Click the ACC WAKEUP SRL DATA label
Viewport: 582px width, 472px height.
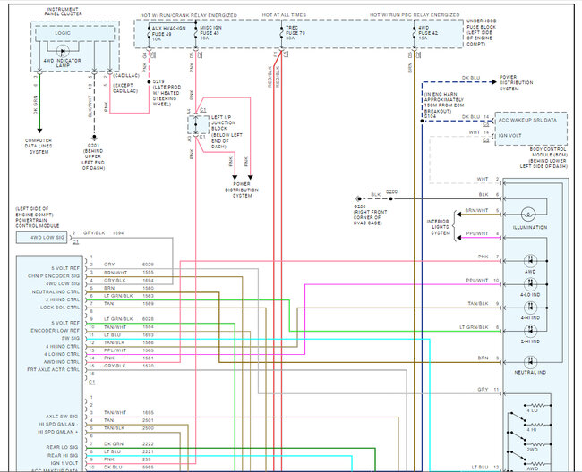(x=527, y=121)
